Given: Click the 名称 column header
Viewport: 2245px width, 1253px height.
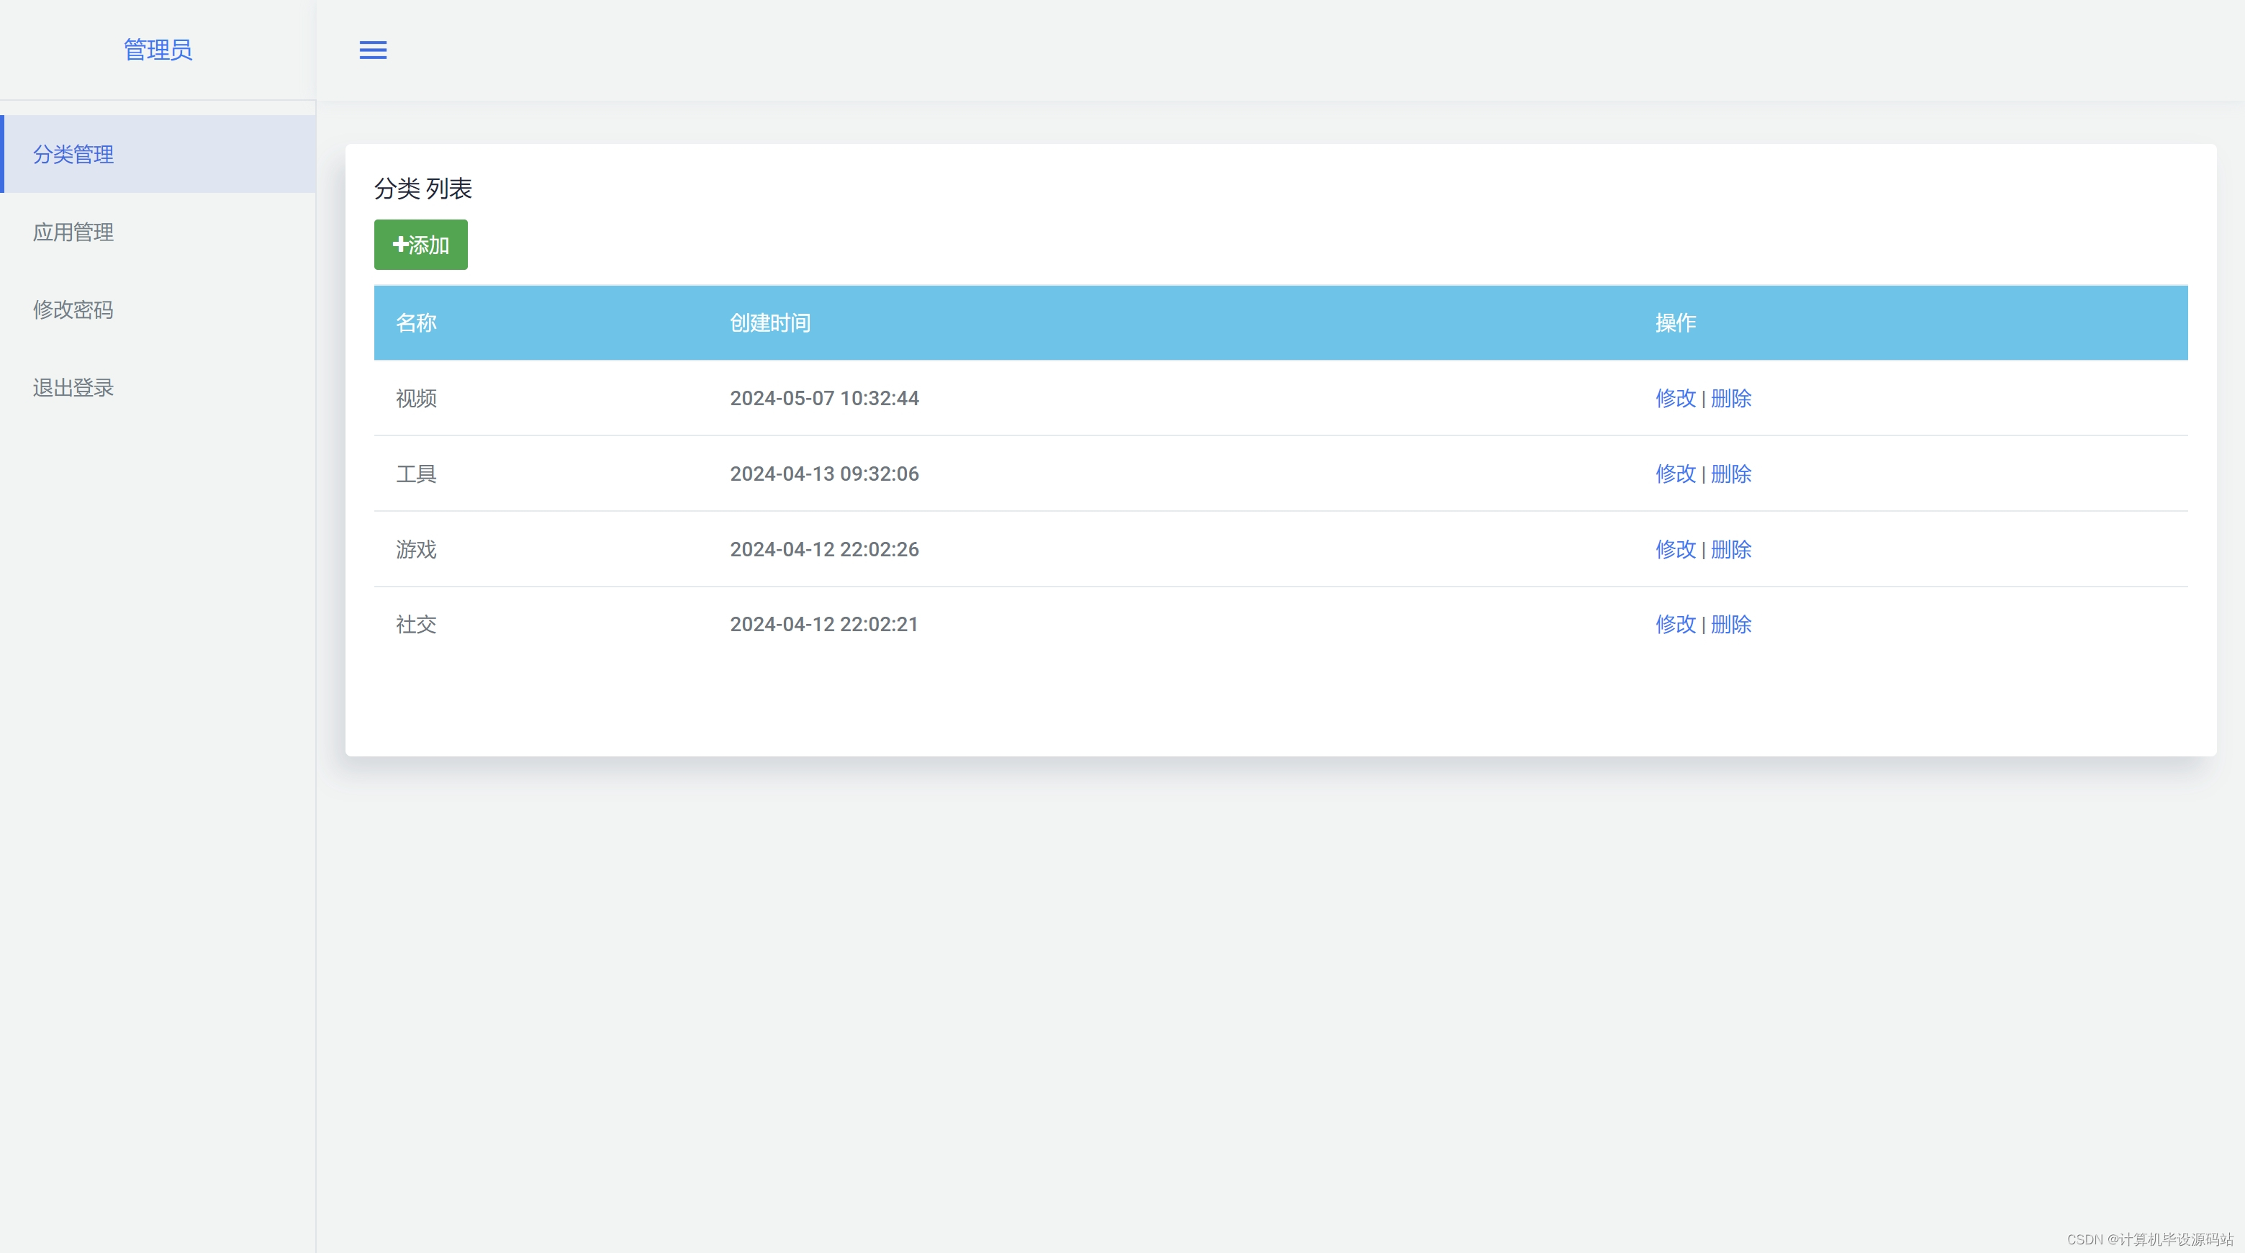Looking at the screenshot, I should [416, 323].
